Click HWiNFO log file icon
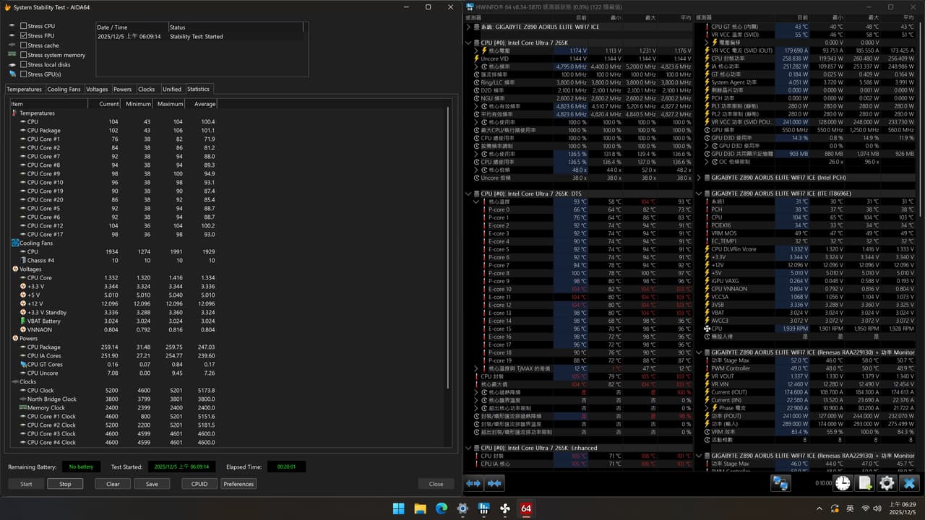 (x=865, y=483)
